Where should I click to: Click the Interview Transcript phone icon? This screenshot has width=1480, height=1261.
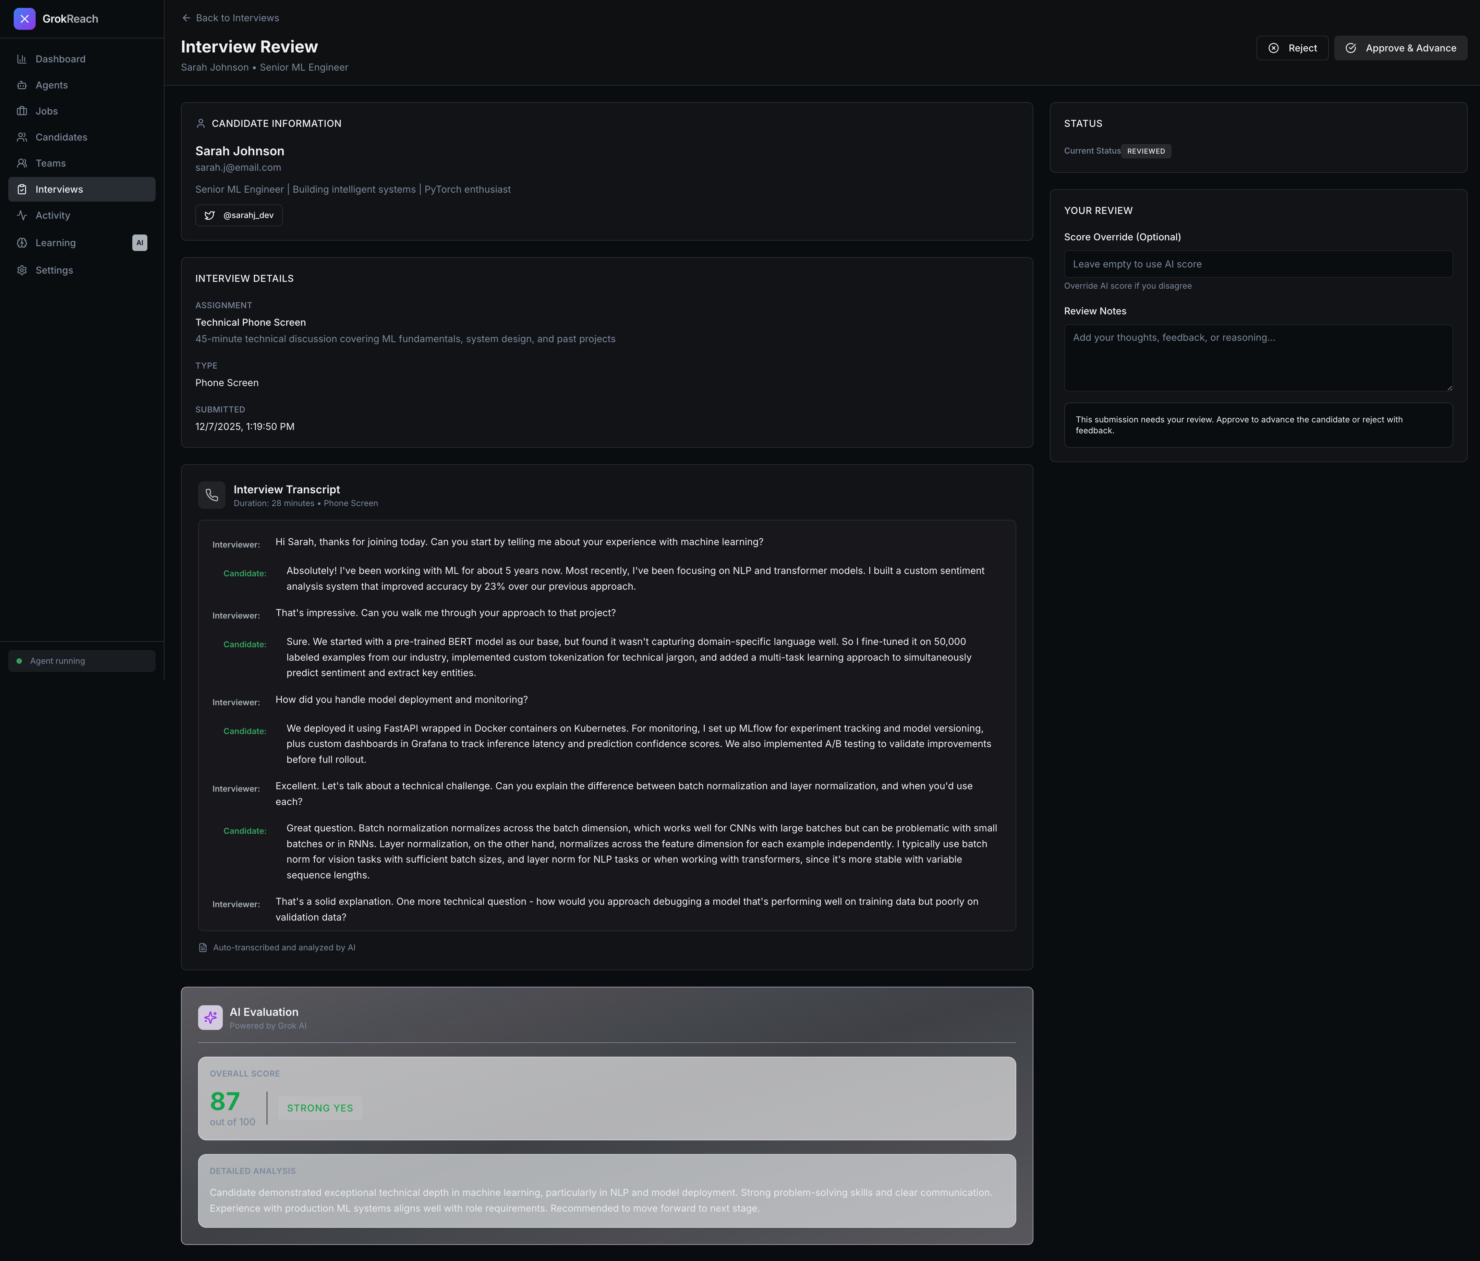tap(211, 495)
